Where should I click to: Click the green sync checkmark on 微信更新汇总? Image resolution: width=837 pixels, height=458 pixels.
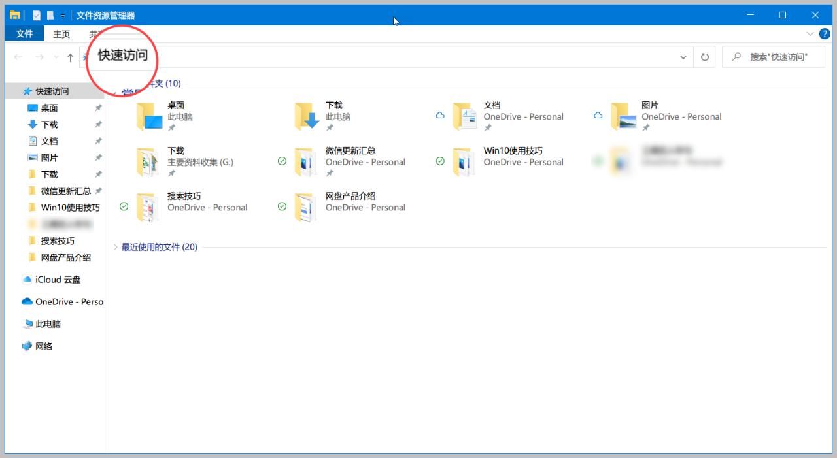282,161
